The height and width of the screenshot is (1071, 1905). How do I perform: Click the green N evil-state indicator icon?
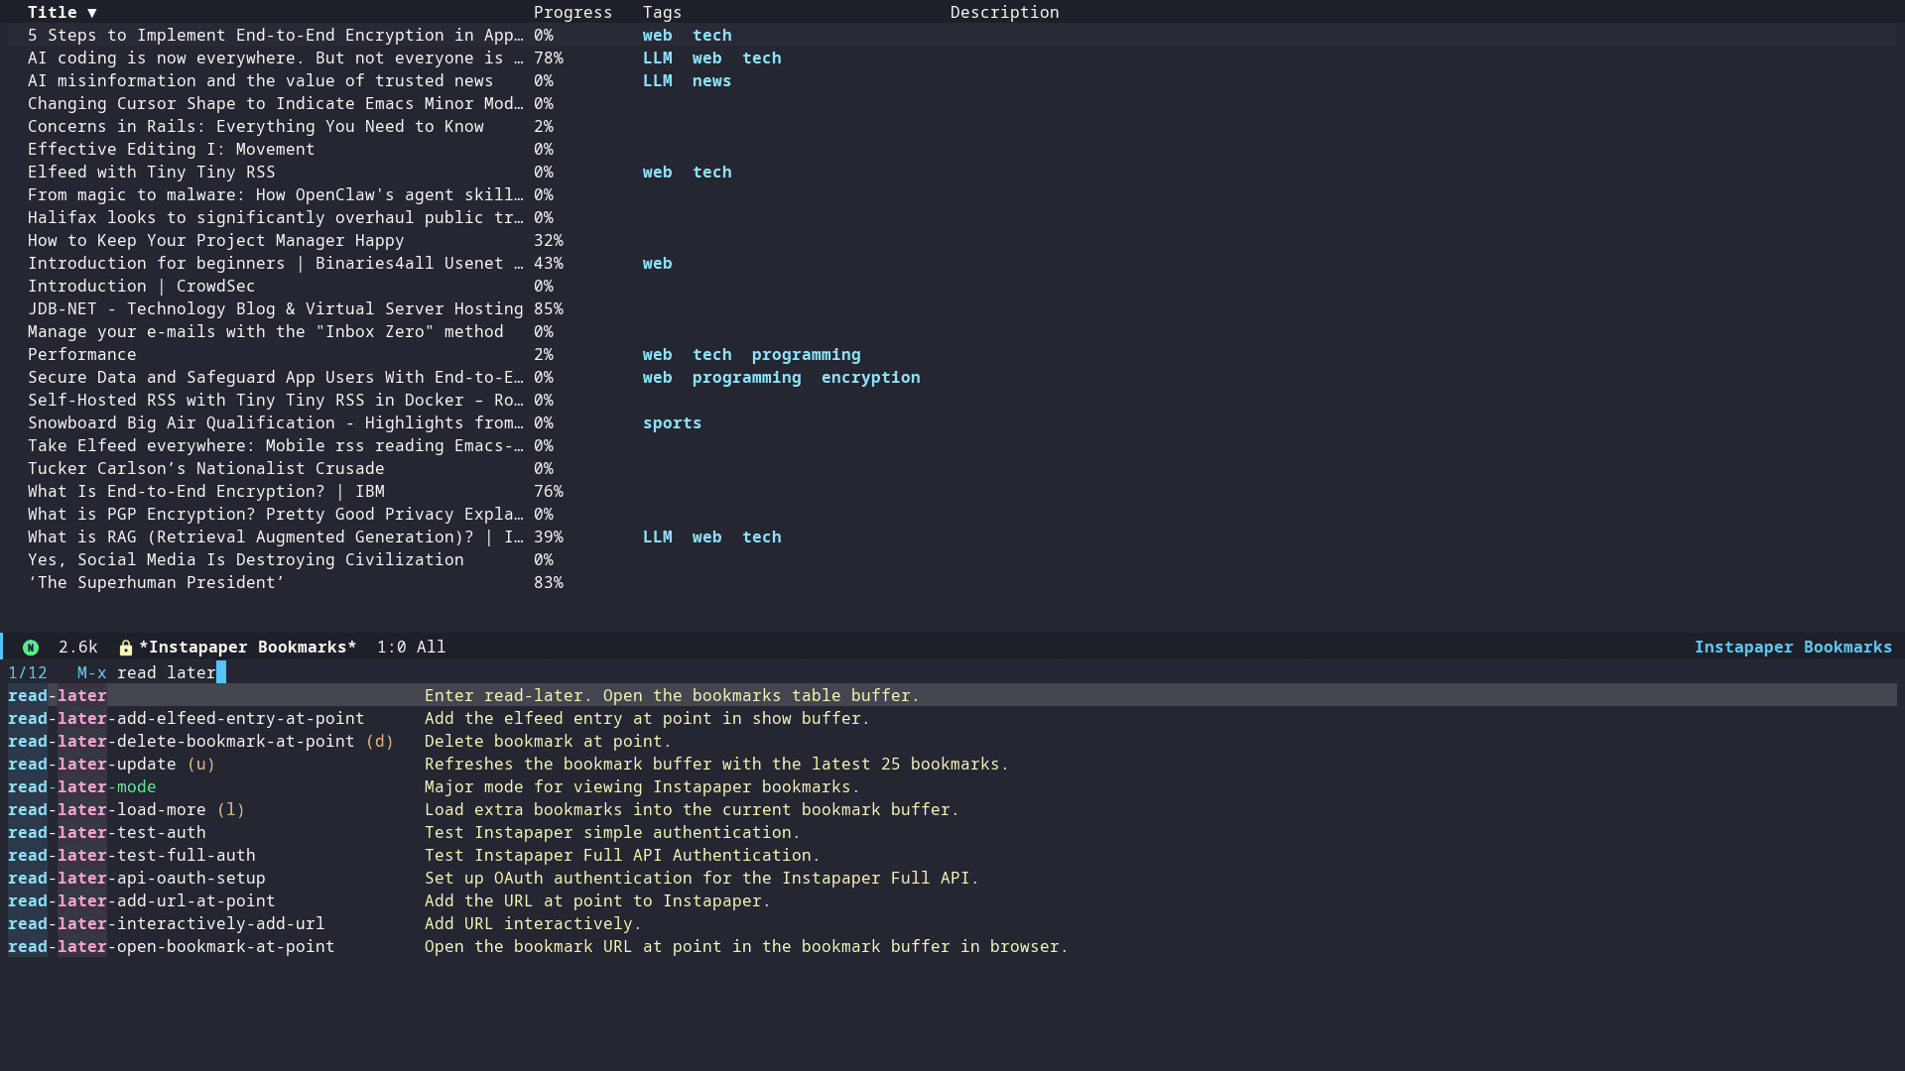(x=31, y=648)
